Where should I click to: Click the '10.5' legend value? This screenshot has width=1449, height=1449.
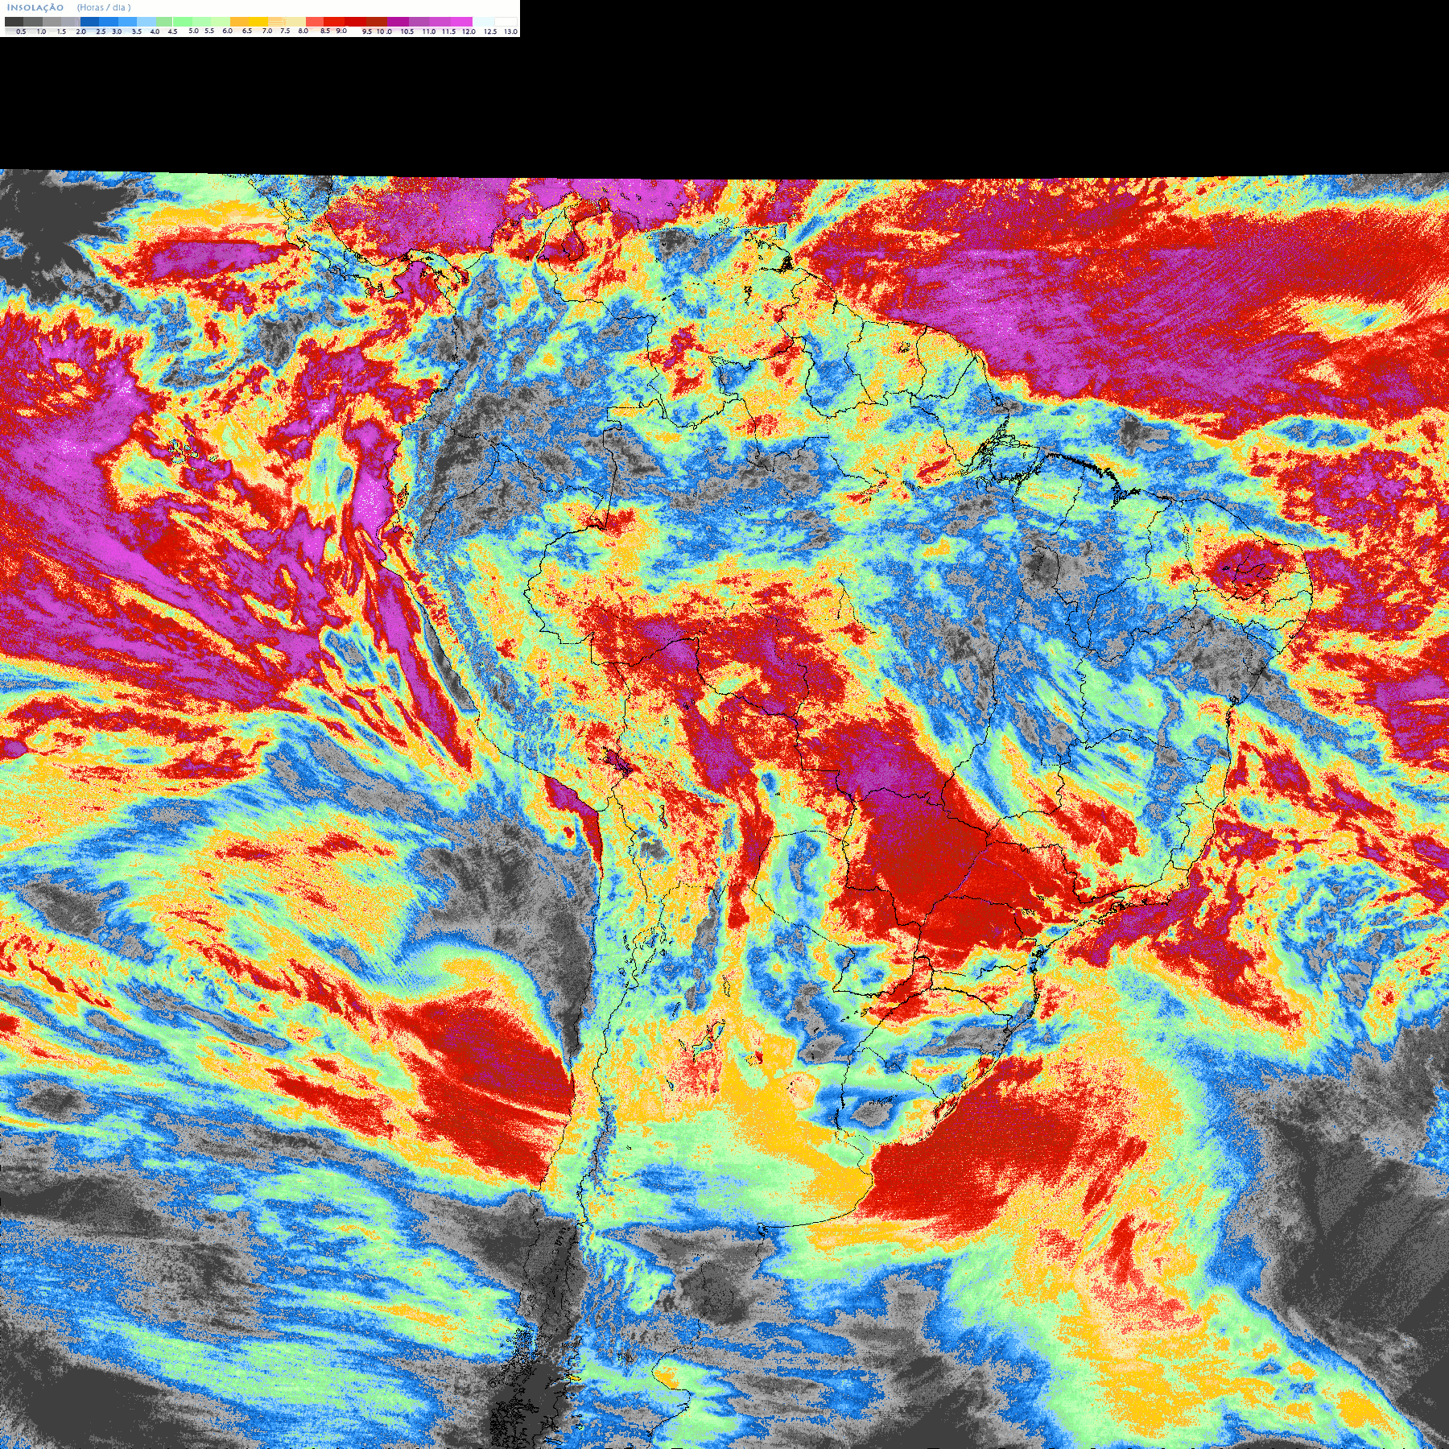pos(407,31)
